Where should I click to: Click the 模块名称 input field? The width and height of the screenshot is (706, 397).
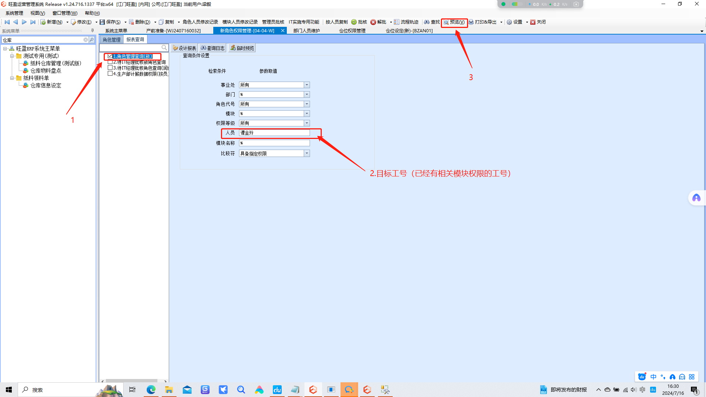pyautogui.click(x=274, y=143)
